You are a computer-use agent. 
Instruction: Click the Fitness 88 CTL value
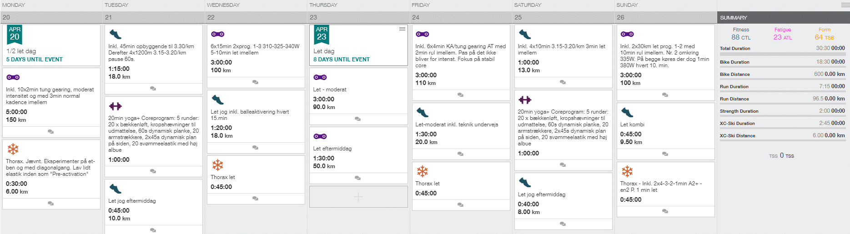click(741, 37)
